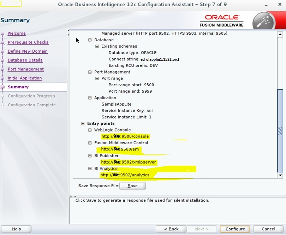Collapse the Entry points section

coord(83,123)
